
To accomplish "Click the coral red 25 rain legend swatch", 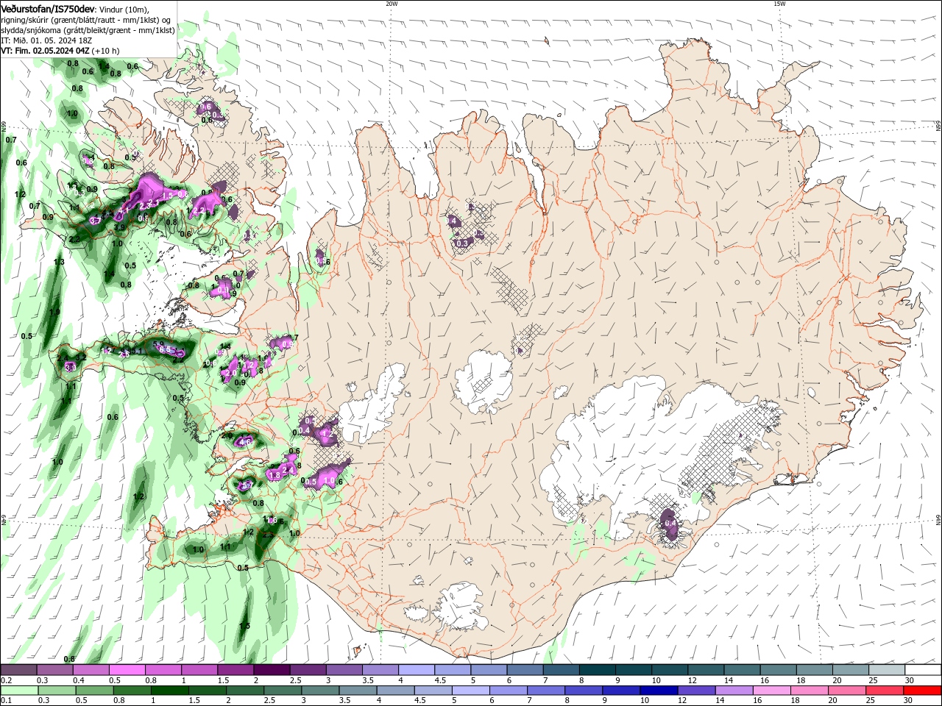I will 884,691.
